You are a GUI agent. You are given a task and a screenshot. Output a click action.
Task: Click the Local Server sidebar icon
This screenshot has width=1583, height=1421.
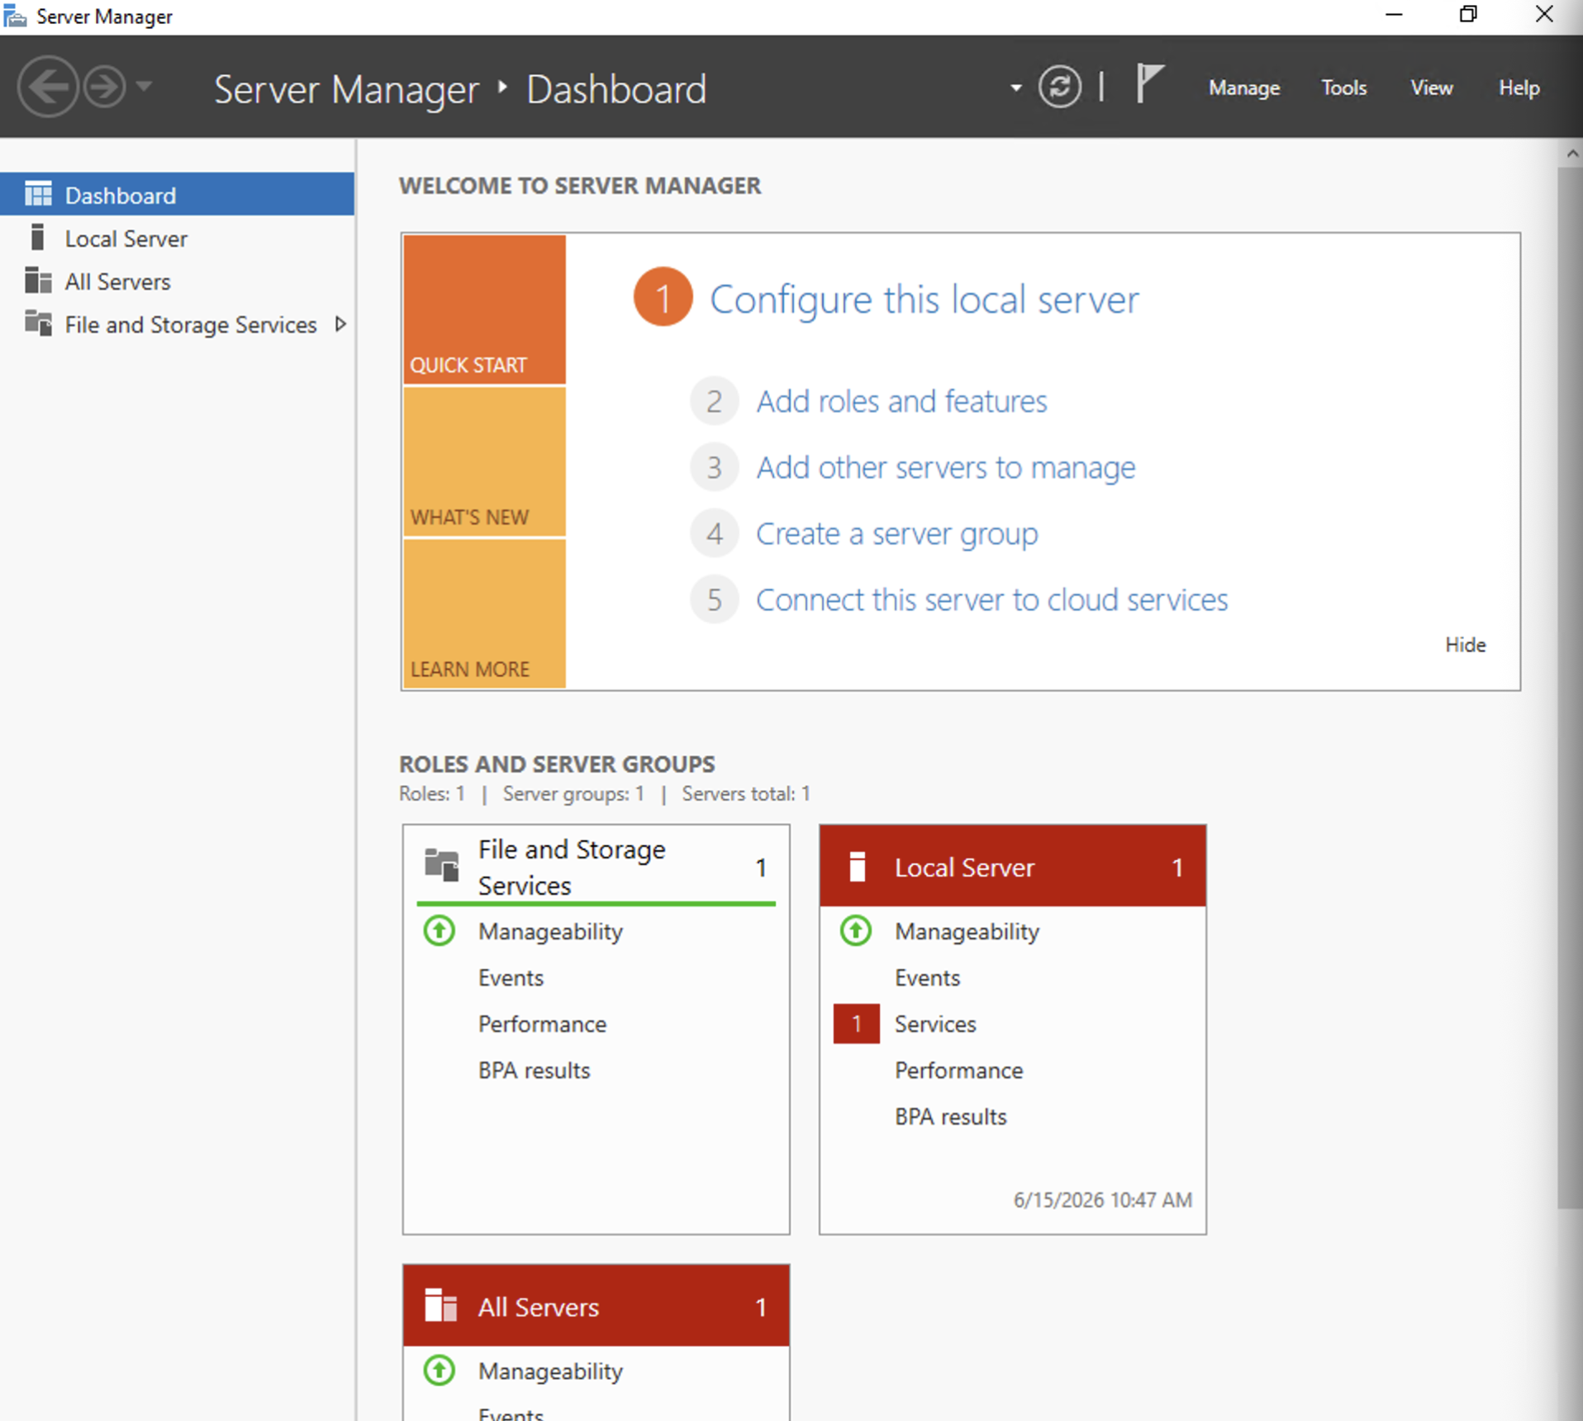36,237
